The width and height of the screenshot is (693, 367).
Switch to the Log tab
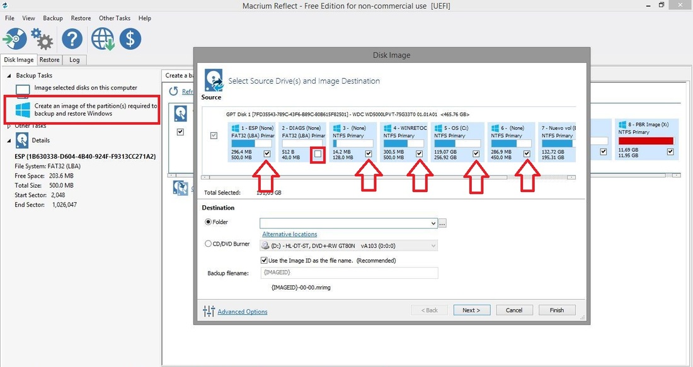pos(74,60)
